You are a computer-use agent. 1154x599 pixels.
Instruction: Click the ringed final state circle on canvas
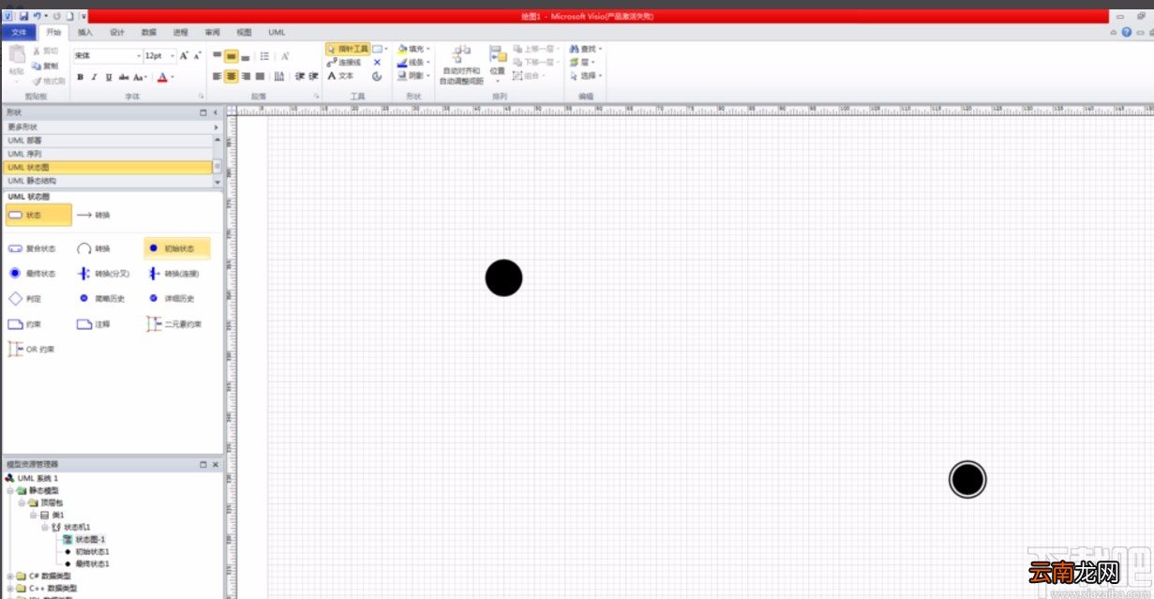(967, 479)
